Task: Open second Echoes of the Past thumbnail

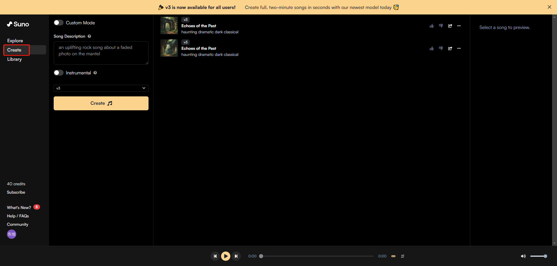Action: (169, 48)
